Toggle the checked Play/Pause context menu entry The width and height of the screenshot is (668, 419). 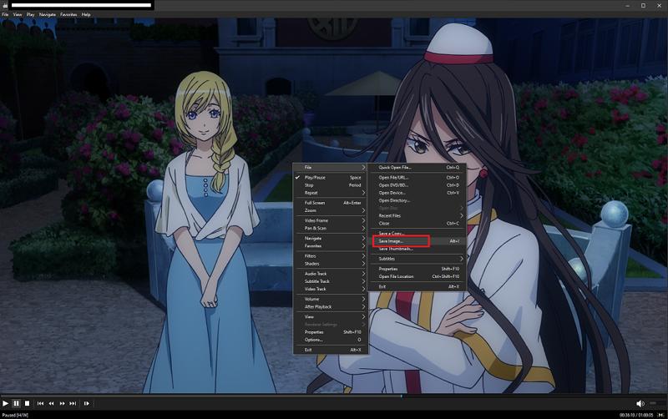click(x=331, y=178)
